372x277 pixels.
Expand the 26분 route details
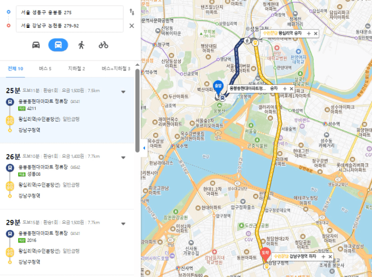point(123,157)
